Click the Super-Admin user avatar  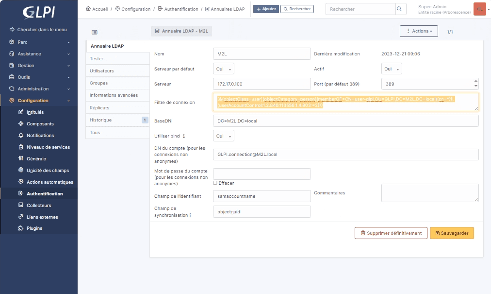point(479,9)
